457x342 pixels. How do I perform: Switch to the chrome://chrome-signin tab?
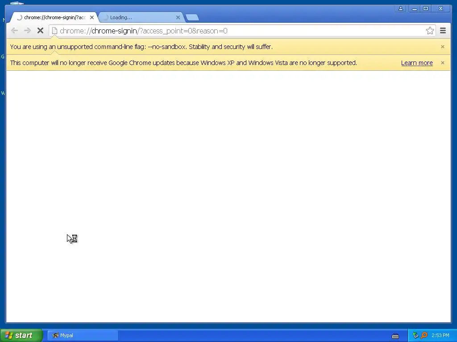pyautogui.click(x=54, y=17)
